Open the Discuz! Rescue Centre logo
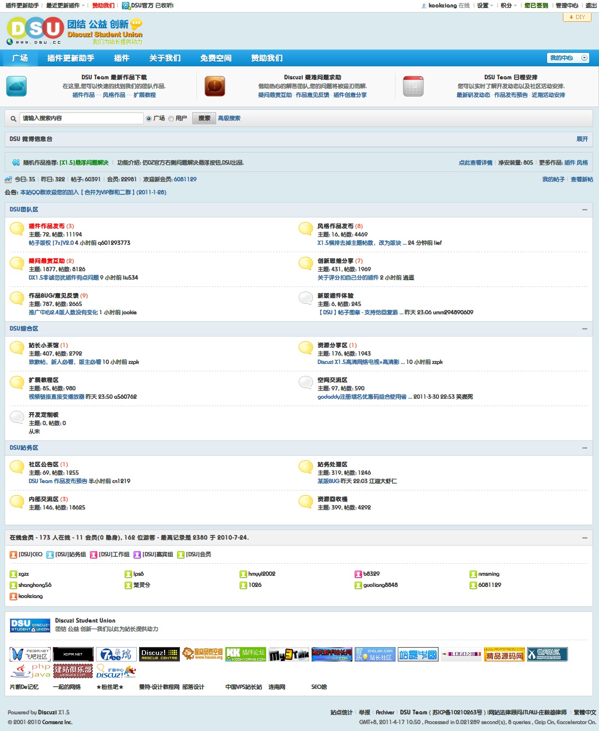Image resolution: width=599 pixels, height=731 pixels. pos(159,654)
